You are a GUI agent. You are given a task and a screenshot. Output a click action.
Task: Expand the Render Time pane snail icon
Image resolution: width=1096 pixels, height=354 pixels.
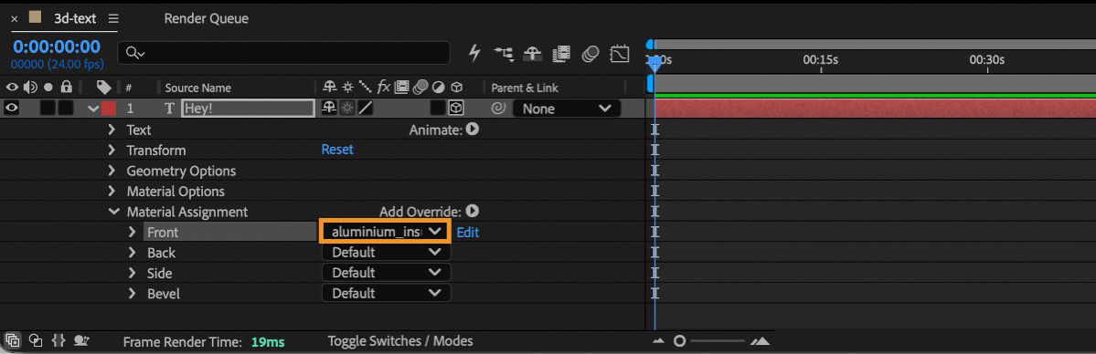[81, 340]
